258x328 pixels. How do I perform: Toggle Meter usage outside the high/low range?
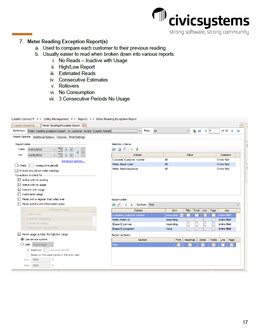pos(19,234)
